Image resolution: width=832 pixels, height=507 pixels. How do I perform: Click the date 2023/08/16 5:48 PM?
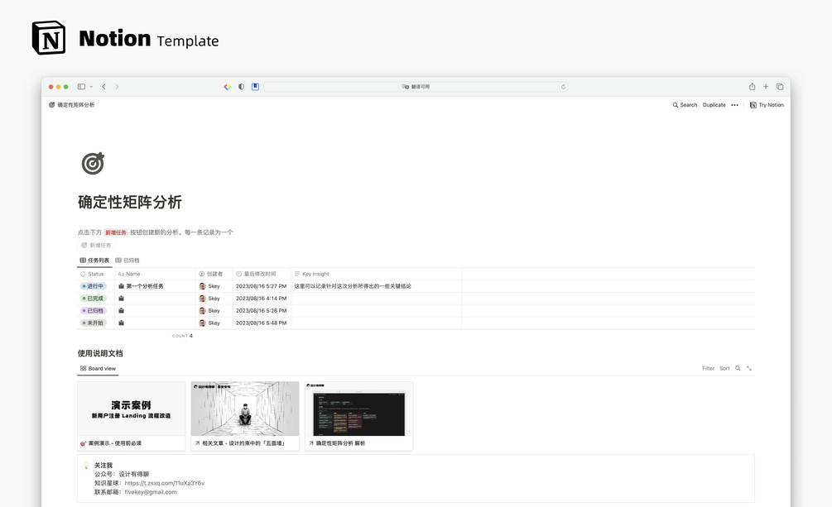tap(261, 323)
